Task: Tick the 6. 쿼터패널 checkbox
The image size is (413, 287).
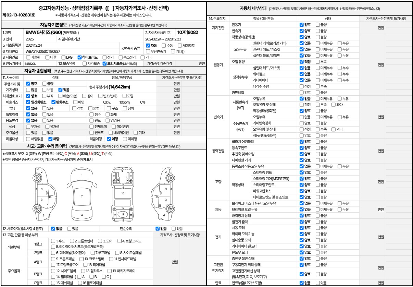Action: pos(53,253)
